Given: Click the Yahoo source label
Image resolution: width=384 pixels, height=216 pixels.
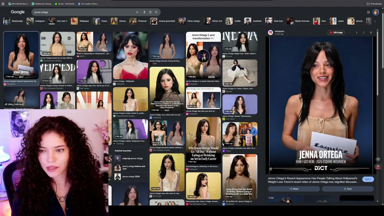Looking at the screenshot, I should (x=228, y=151).
